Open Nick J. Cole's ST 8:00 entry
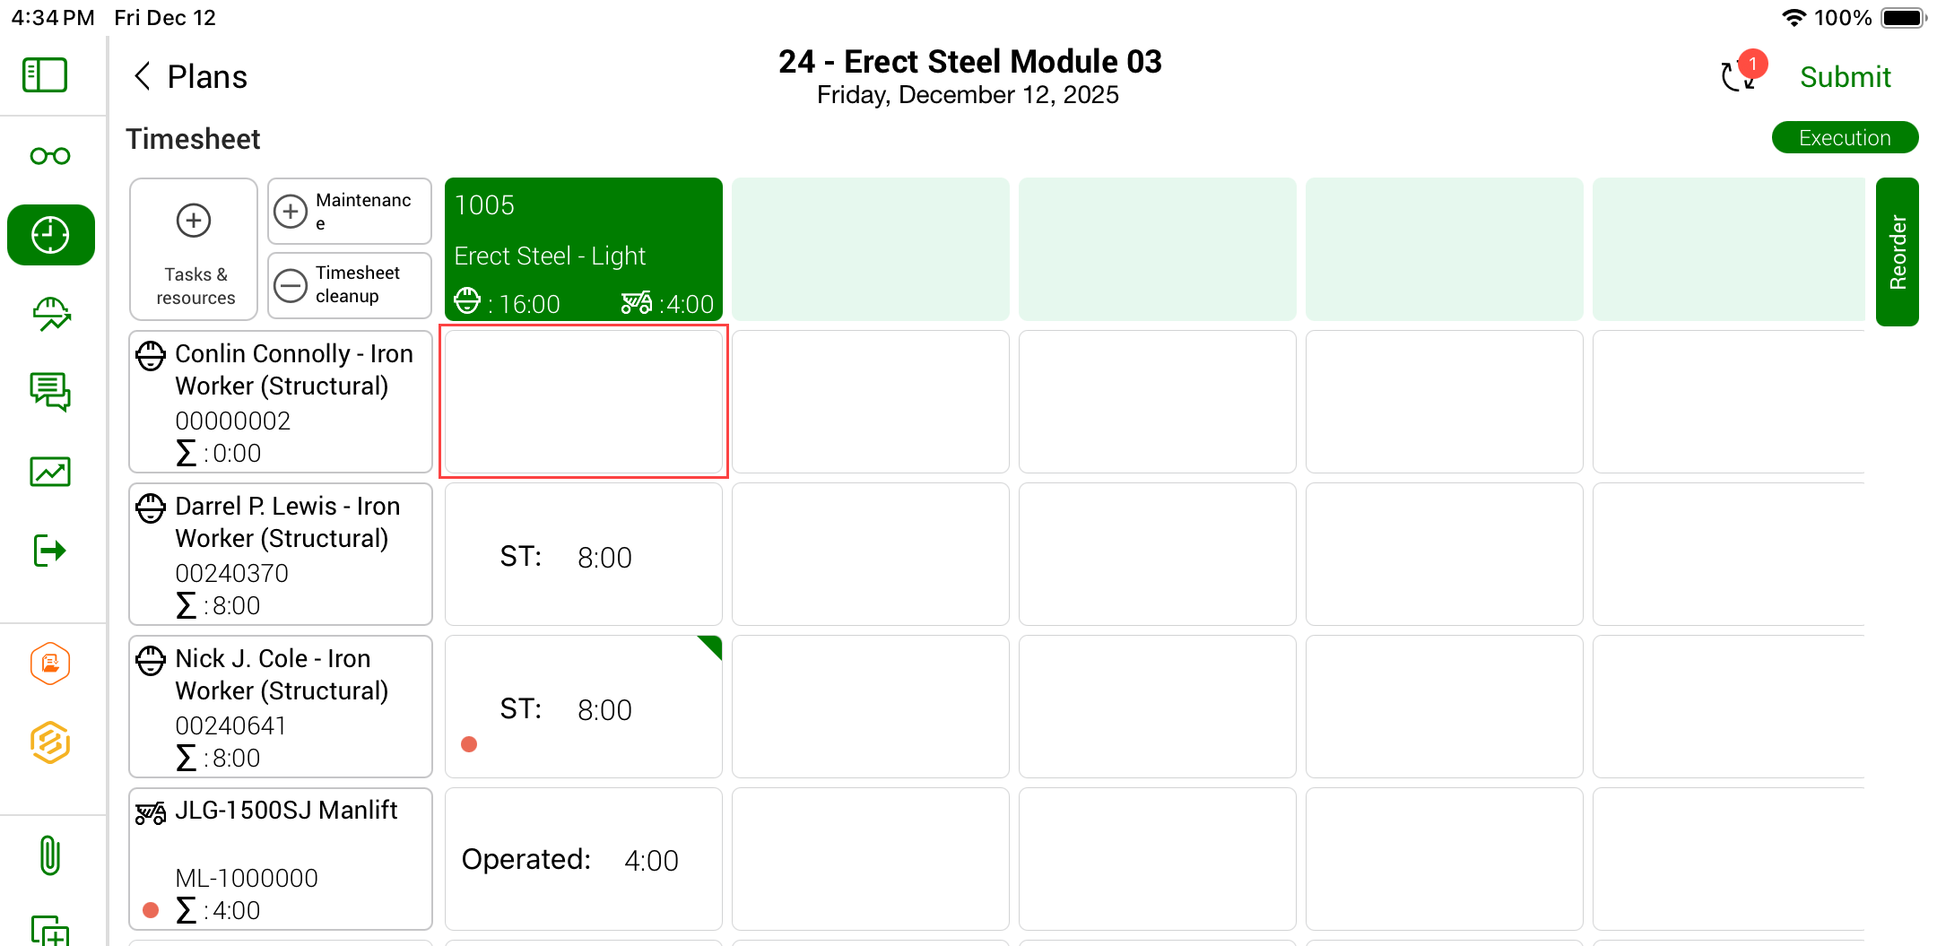The width and height of the screenshot is (1937, 946). pyautogui.click(x=584, y=707)
